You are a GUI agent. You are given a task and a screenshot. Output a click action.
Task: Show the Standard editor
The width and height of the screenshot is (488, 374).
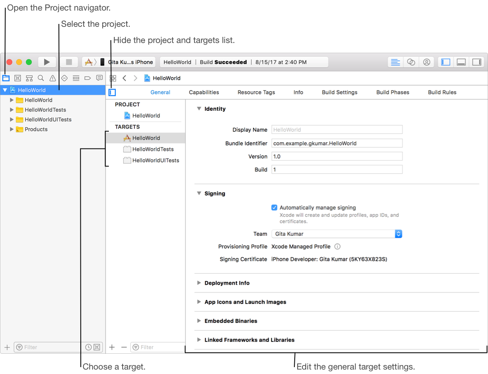395,62
